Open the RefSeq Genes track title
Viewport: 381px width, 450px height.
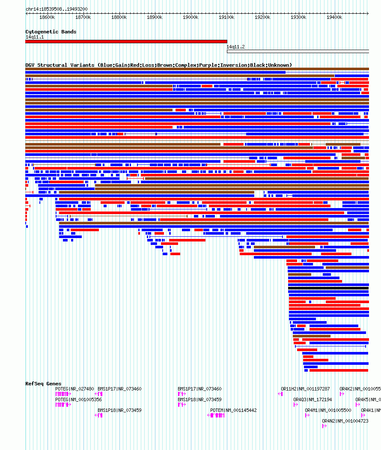(x=43, y=384)
